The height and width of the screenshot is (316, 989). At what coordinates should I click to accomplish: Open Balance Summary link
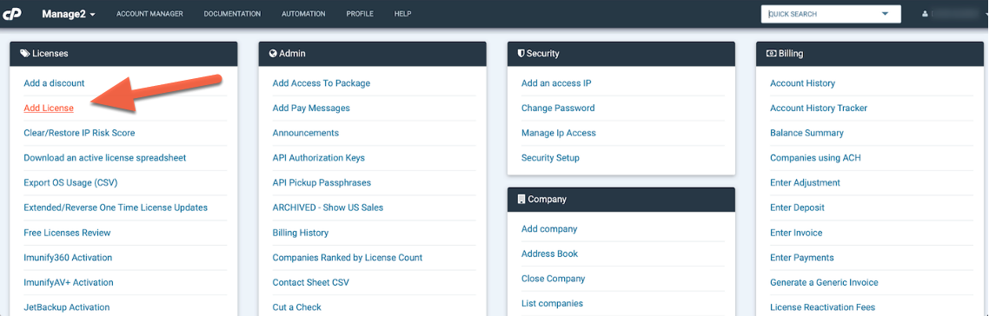[x=806, y=133]
